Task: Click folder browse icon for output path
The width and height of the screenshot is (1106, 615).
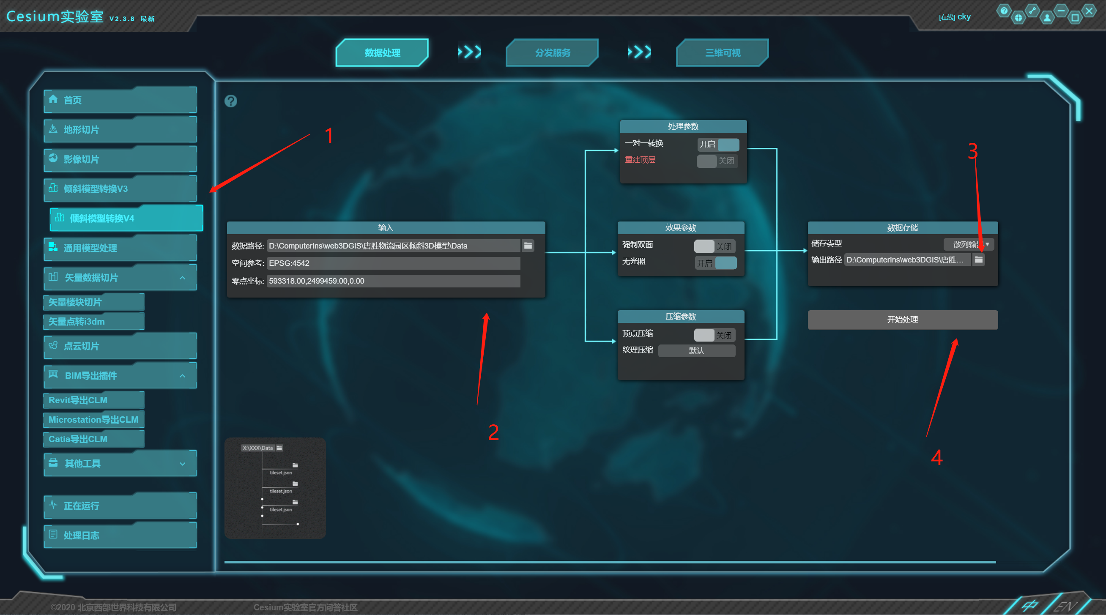Action: point(978,259)
